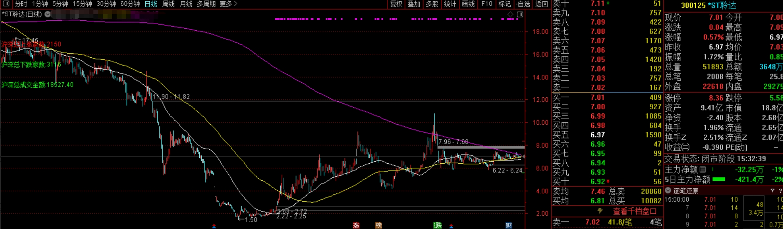This screenshot has height=229, width=783.
Task: Open the filter funnel icon in 逐笔还原
Action: point(773,191)
